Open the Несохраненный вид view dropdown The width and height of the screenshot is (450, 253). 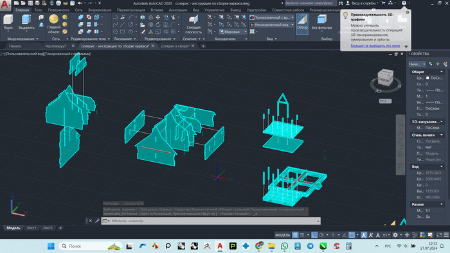coord(272,25)
